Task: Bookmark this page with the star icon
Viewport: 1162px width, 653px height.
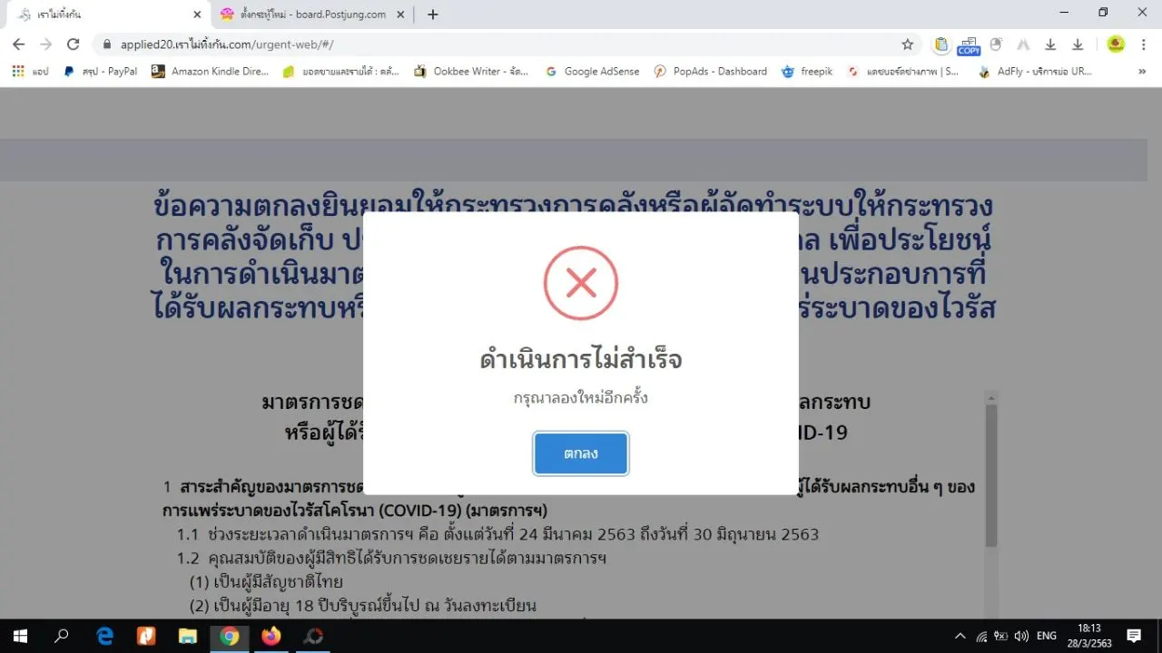Action: click(x=907, y=44)
